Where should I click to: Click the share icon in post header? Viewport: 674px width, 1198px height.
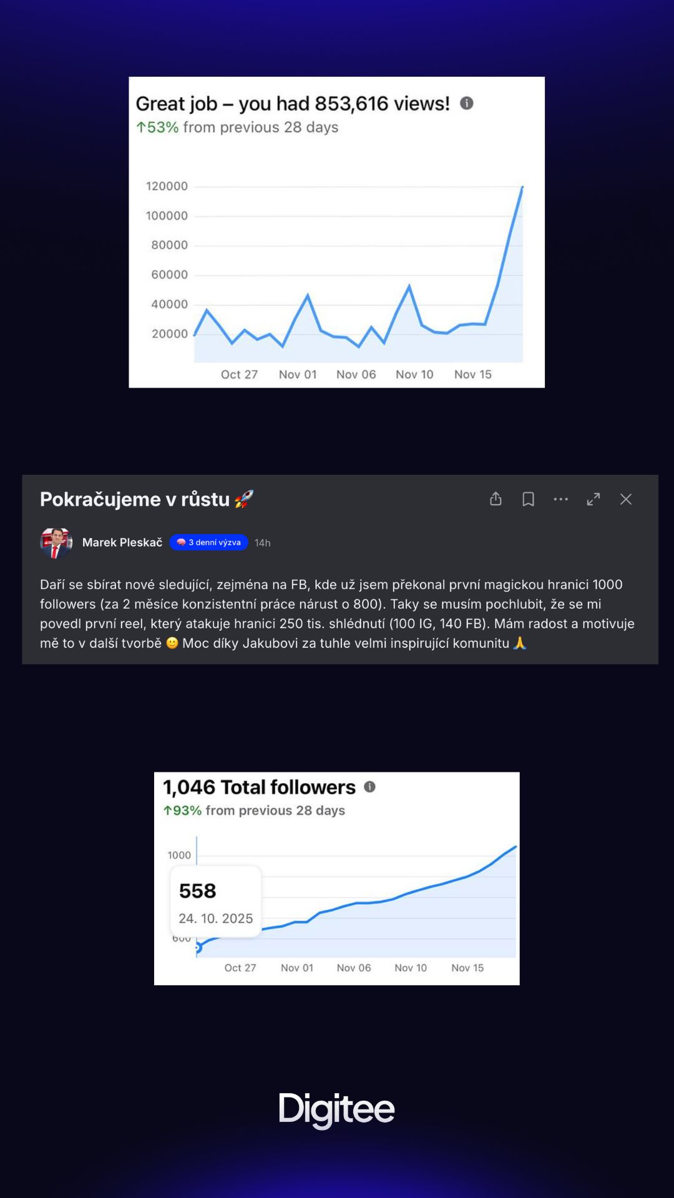pos(496,499)
